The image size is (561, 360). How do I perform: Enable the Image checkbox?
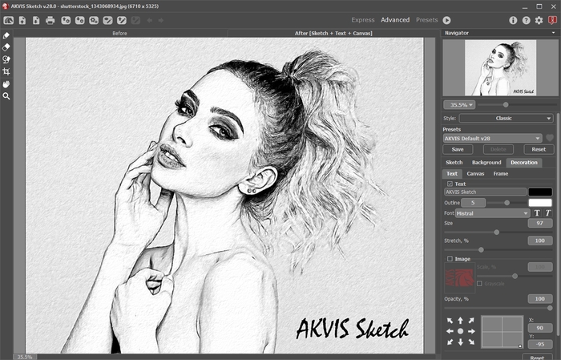450,259
